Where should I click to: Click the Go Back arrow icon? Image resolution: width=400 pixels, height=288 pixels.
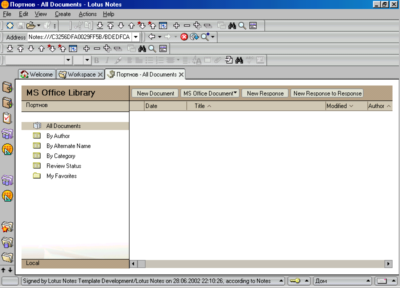click(x=152, y=36)
